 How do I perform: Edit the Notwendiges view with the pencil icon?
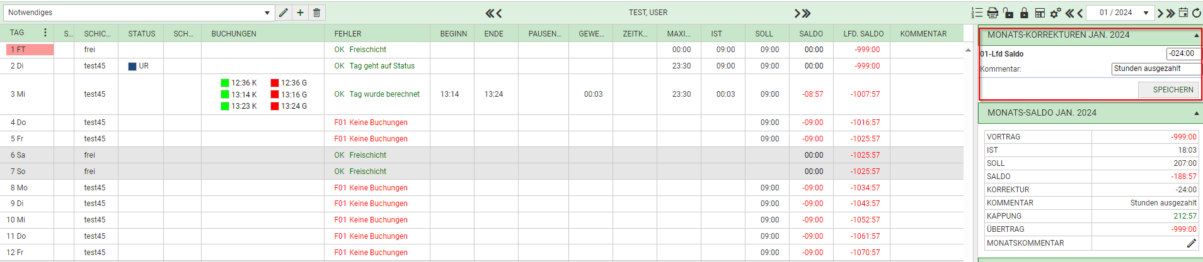tap(284, 13)
